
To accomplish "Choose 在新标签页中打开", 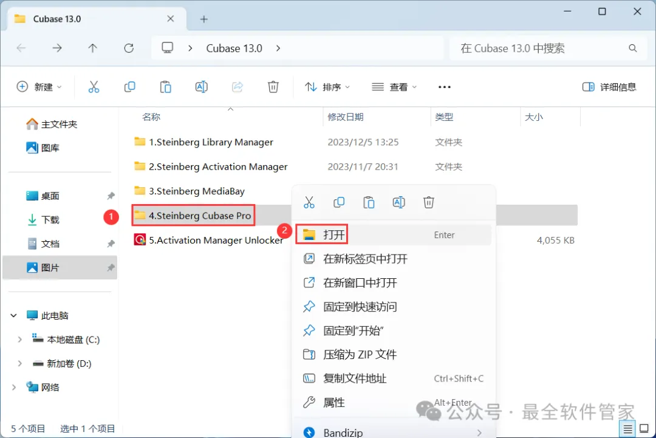I will click(x=394, y=259).
